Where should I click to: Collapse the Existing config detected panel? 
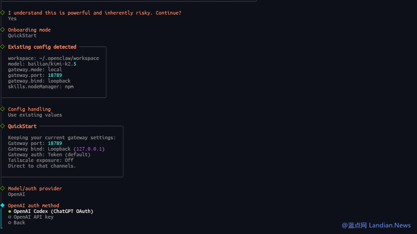coord(42,47)
